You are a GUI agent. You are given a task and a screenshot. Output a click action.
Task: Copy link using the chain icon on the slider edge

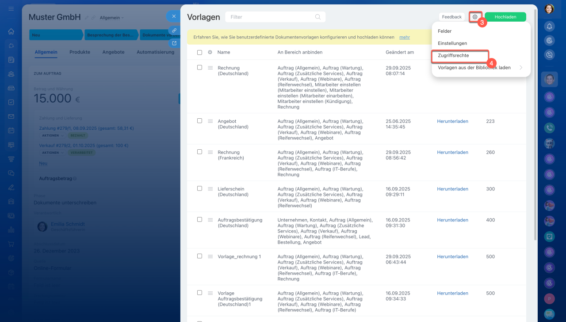174,30
